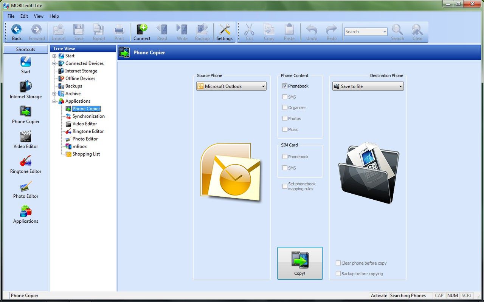Open the File menu
The width and height of the screenshot is (484, 302).
(11, 16)
